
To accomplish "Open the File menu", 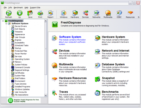I will pyautogui.click(x=5, y=7).
